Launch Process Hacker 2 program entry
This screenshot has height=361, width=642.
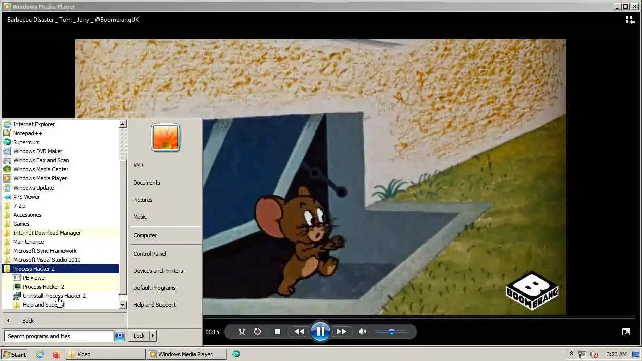click(x=61, y=287)
